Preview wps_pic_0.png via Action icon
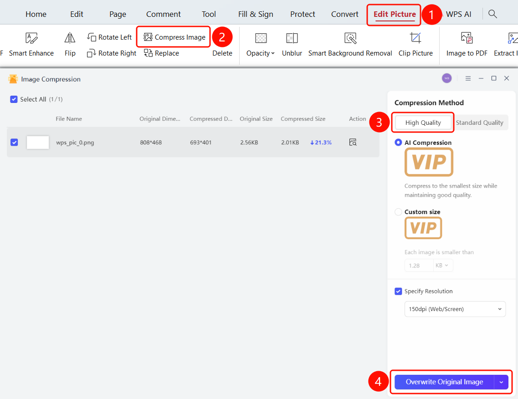 pos(353,143)
